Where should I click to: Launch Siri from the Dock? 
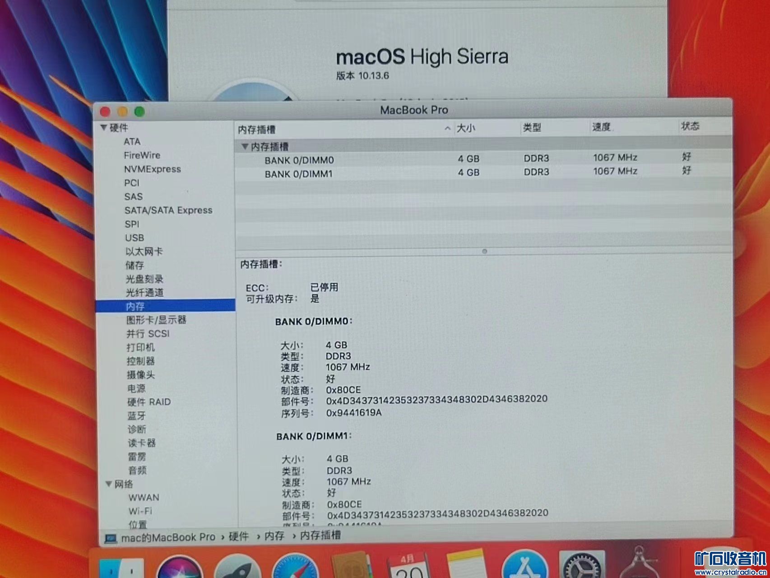click(x=179, y=567)
